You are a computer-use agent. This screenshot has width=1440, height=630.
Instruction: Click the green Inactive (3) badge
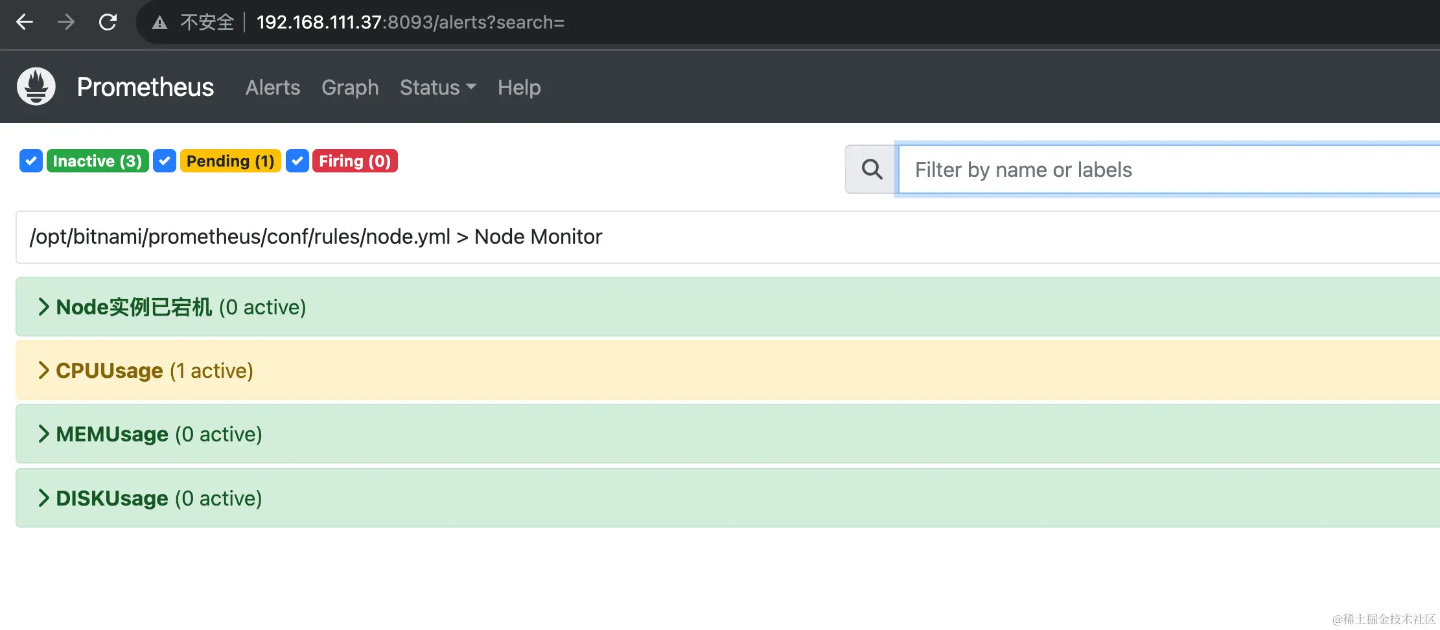point(97,161)
